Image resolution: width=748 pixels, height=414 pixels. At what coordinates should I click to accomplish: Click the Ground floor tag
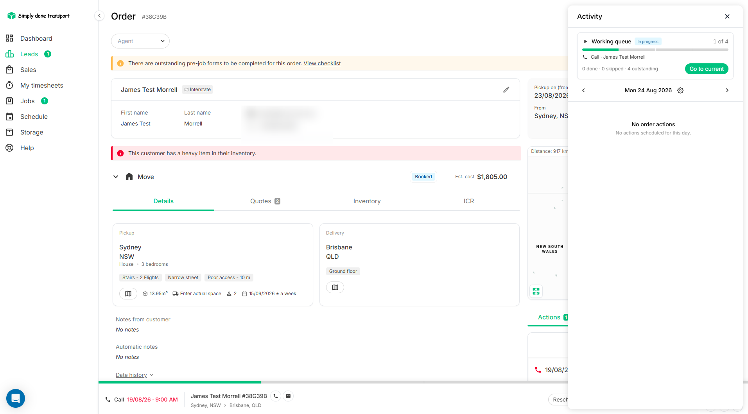[x=343, y=271]
